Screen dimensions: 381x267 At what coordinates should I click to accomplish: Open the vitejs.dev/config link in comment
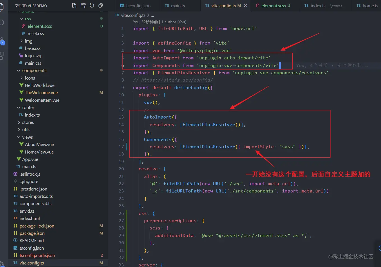tap(177, 80)
